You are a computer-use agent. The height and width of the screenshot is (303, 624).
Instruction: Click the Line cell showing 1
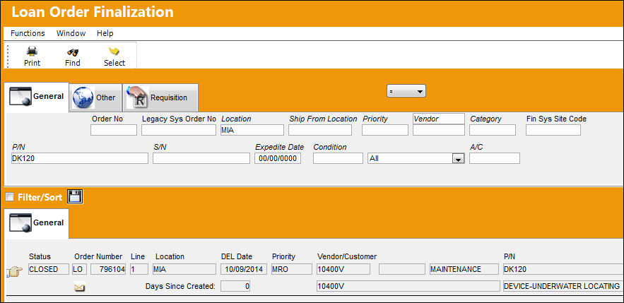[x=139, y=269]
